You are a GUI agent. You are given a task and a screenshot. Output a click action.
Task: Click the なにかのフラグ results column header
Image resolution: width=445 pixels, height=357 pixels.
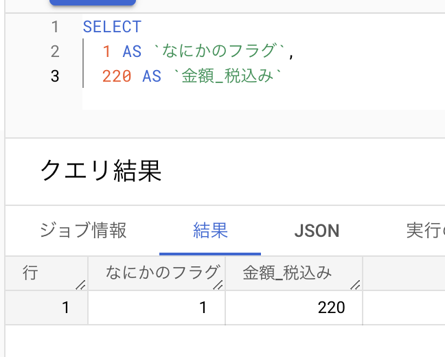coord(162,273)
